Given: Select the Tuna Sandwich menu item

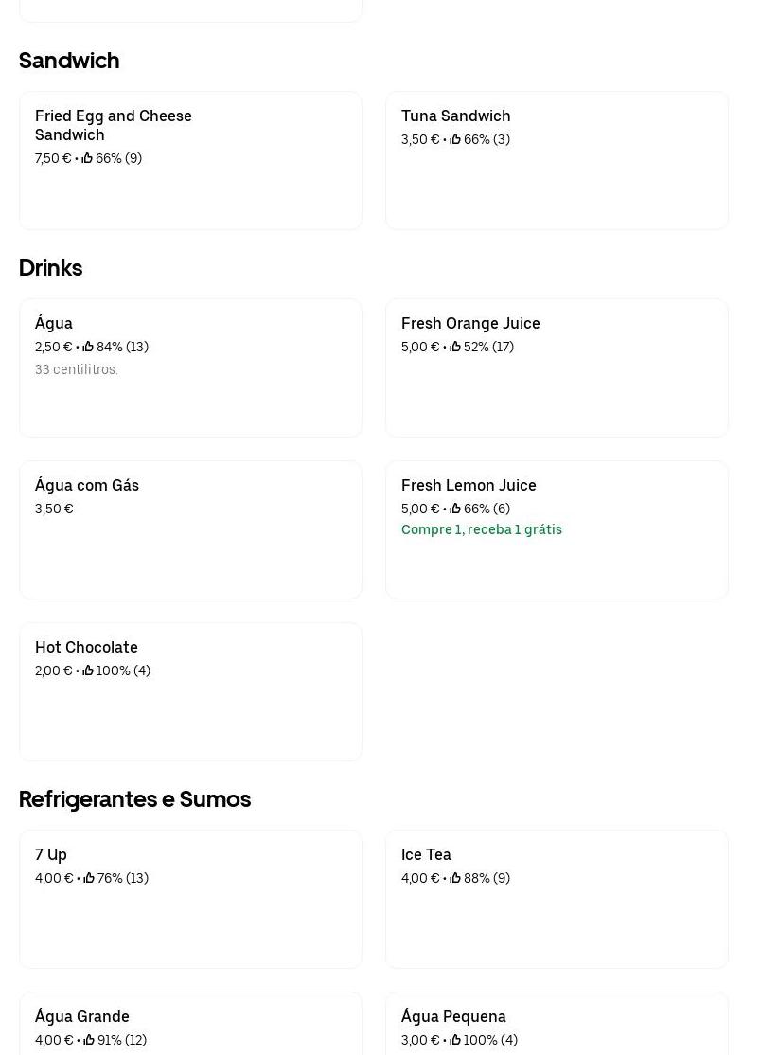Looking at the screenshot, I should point(557,161).
